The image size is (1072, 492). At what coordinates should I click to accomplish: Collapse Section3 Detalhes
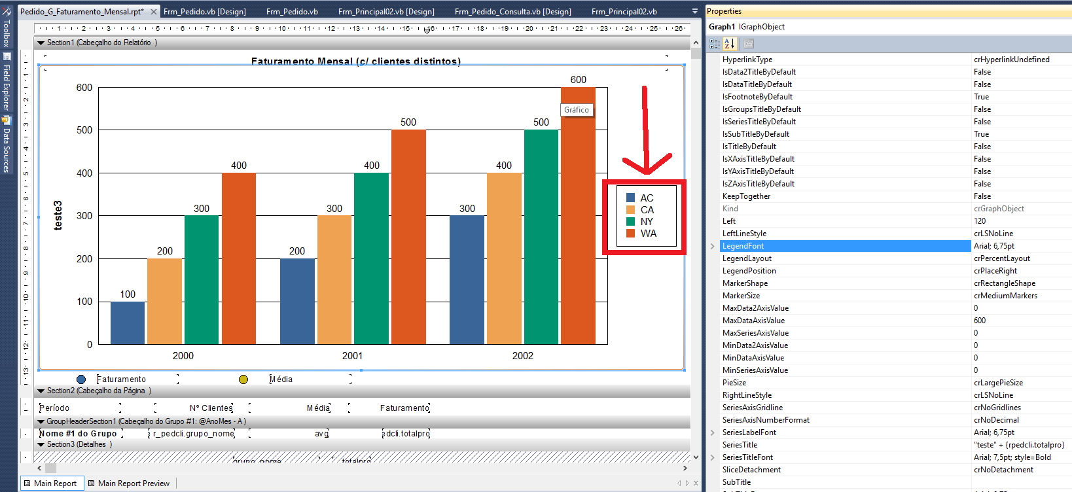coord(41,445)
